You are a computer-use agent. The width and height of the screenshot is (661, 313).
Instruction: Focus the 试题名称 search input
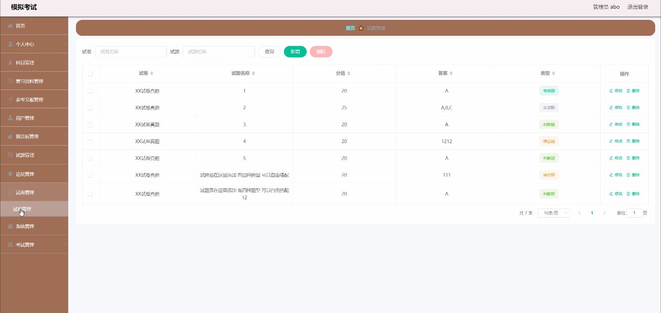coord(219,52)
